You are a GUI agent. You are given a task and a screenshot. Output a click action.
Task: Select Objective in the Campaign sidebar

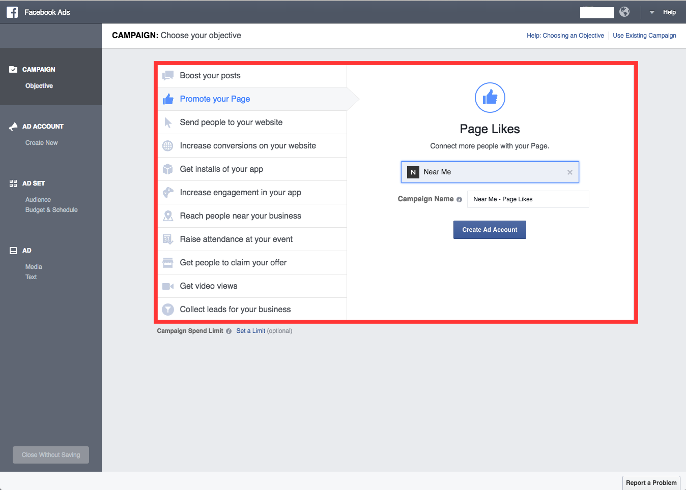pos(39,86)
